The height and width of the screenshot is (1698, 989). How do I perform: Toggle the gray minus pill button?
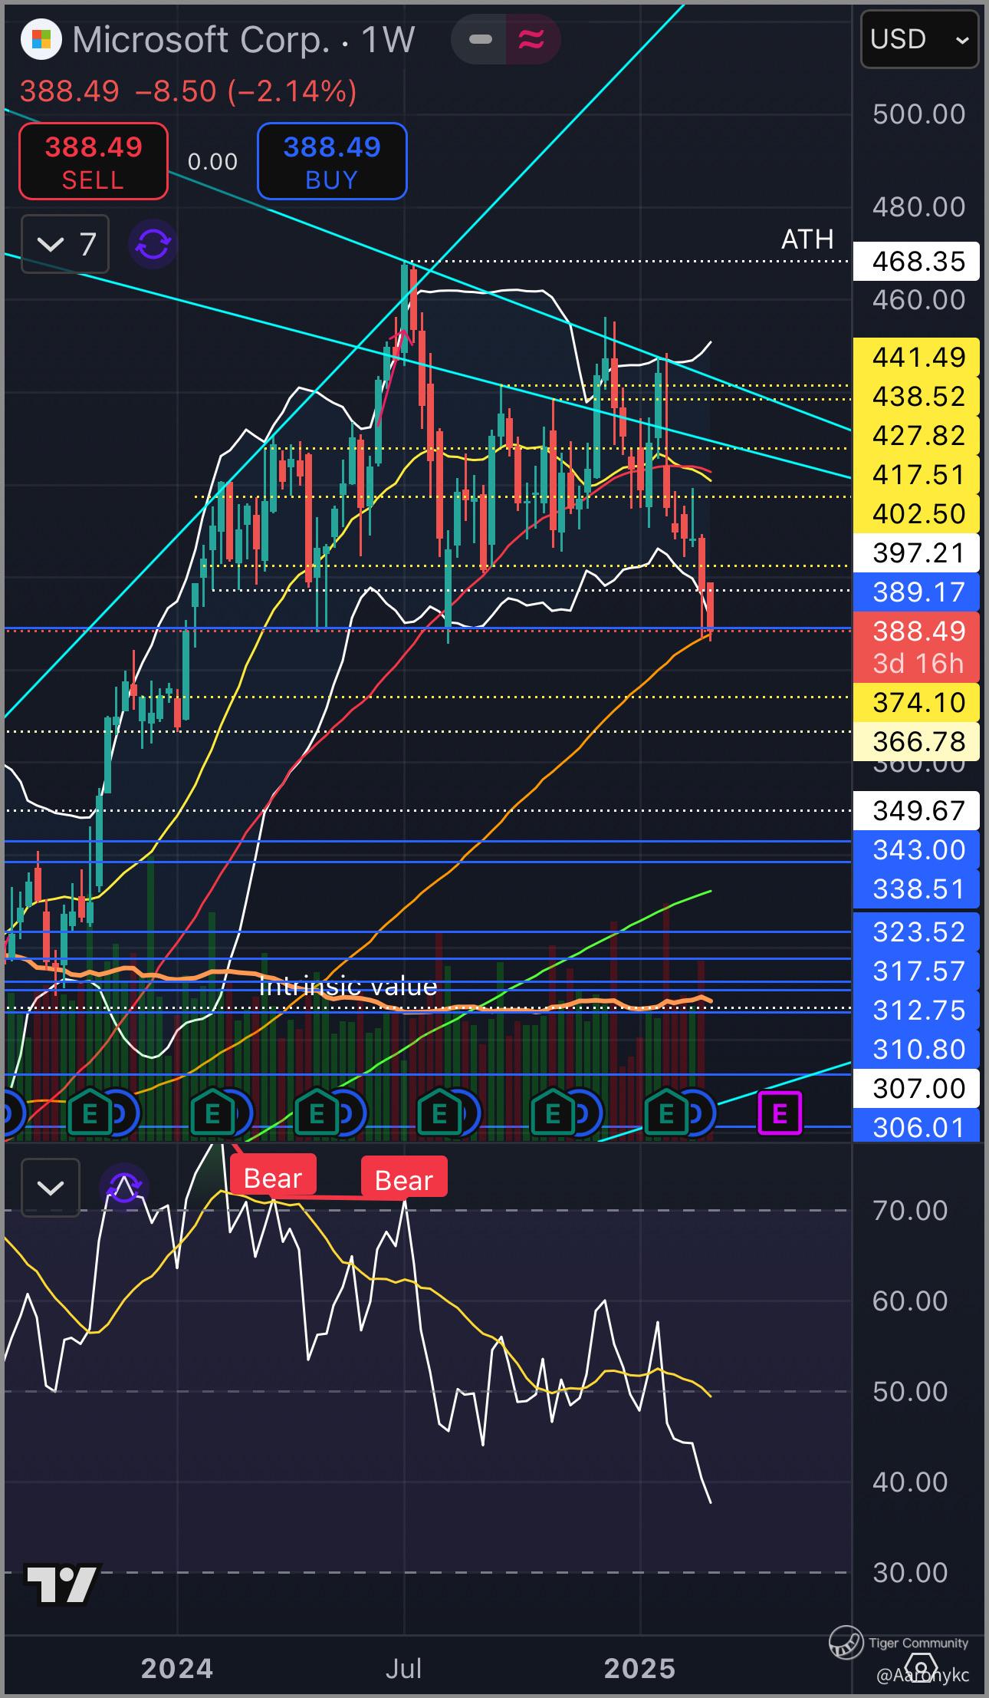(x=481, y=38)
